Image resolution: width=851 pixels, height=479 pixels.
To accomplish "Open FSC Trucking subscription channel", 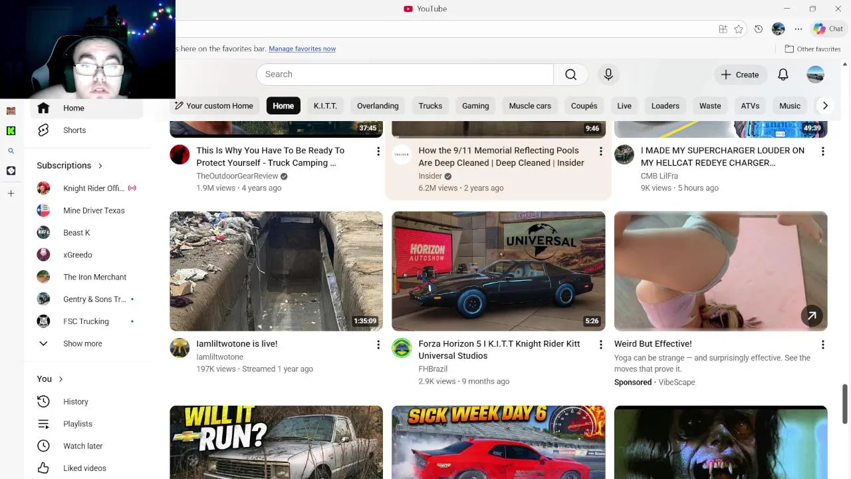I will 87,321.
